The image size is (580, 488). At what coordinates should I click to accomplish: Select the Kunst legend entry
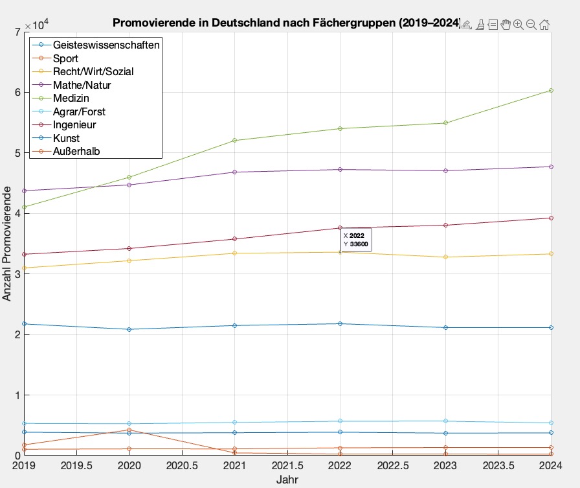[x=66, y=138]
